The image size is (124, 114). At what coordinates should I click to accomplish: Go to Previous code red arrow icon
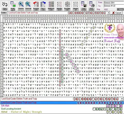pyautogui.click(x=36, y=4)
